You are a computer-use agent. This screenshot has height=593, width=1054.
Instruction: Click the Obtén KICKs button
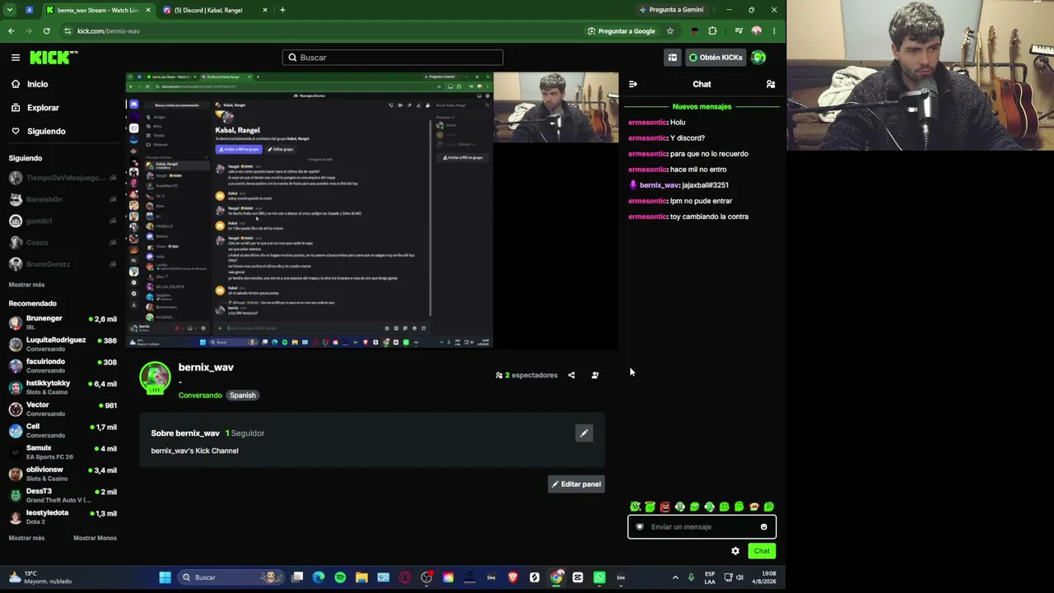pos(715,58)
